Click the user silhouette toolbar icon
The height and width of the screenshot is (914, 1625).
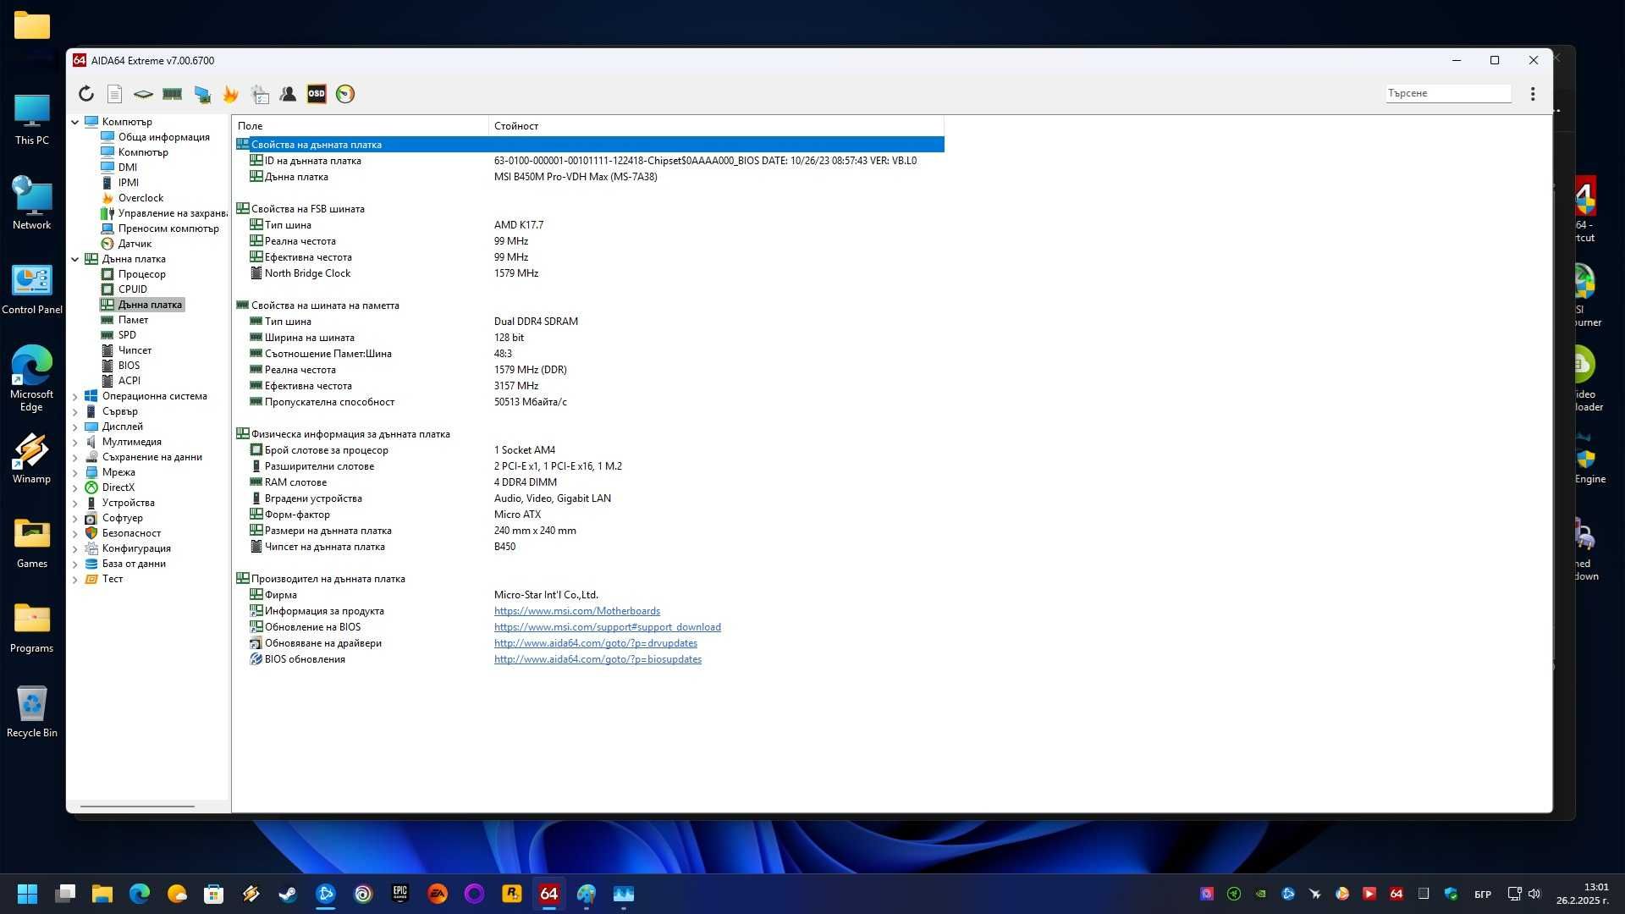click(288, 94)
